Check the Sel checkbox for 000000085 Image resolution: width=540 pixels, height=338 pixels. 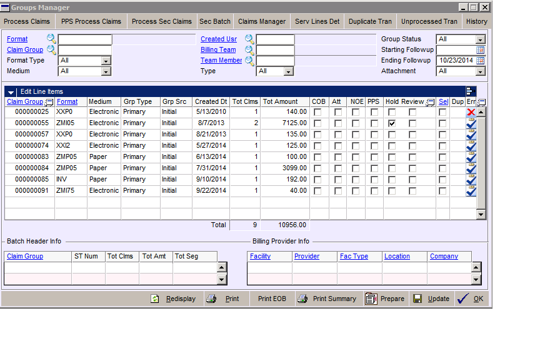pos(442,180)
